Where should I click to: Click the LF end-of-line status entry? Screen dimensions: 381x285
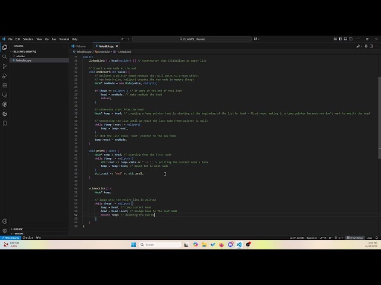pos(330,237)
